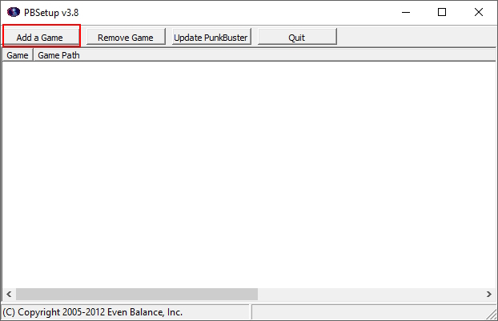This screenshot has width=498, height=321.
Task: Close the PBSetup window
Action: pyautogui.click(x=479, y=12)
